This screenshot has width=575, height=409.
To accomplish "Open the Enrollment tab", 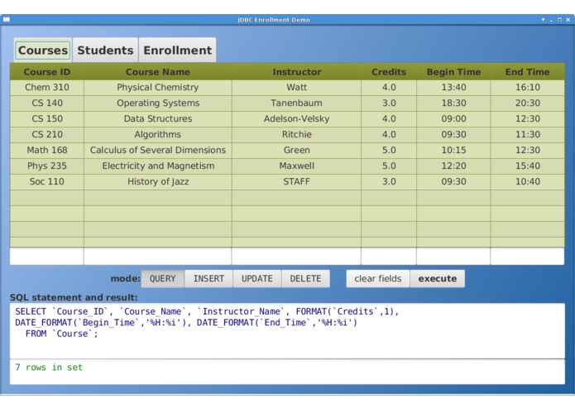I will click(178, 50).
